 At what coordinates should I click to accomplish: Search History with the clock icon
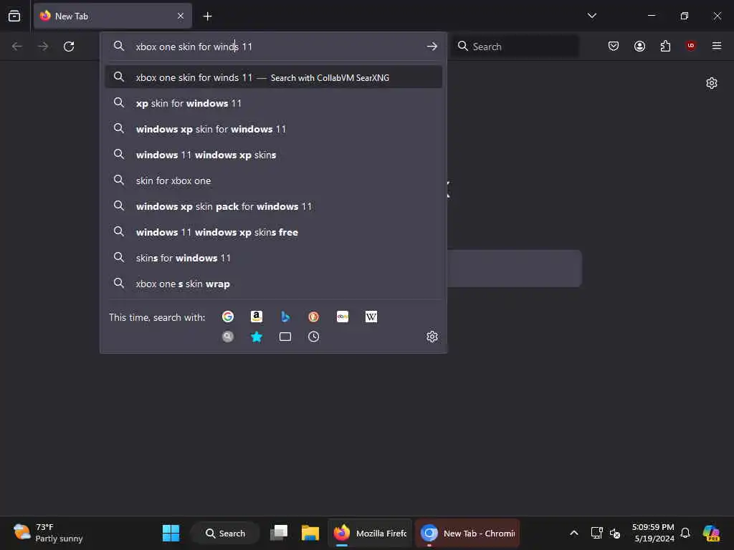click(x=314, y=337)
